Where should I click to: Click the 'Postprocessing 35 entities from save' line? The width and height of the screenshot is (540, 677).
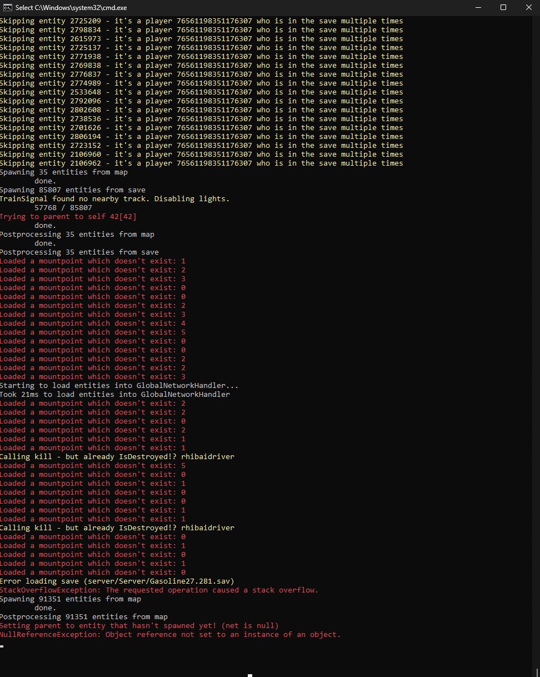(x=79, y=252)
